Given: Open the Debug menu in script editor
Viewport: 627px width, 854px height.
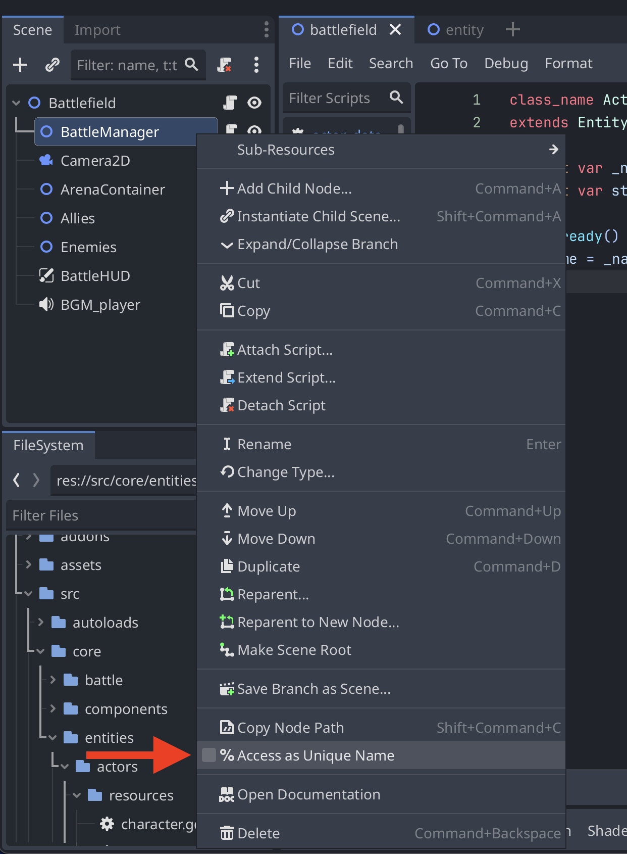Looking at the screenshot, I should point(506,63).
